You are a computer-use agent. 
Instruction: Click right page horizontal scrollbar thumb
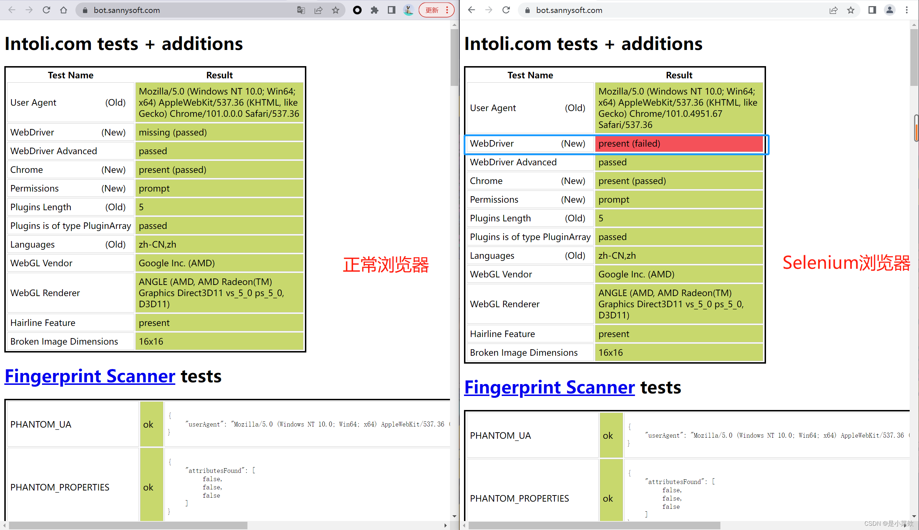tap(594, 526)
